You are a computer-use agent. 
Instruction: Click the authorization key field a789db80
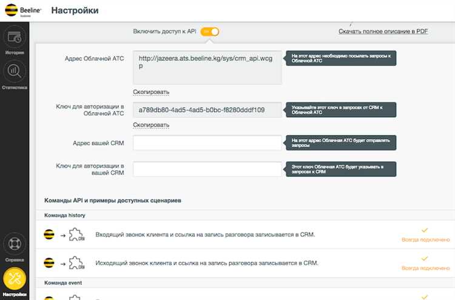tap(207, 110)
